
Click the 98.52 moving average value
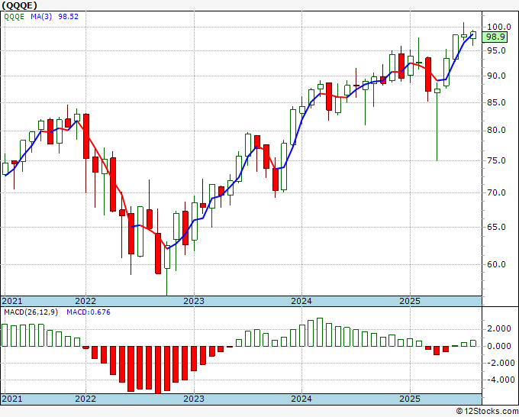68,17
